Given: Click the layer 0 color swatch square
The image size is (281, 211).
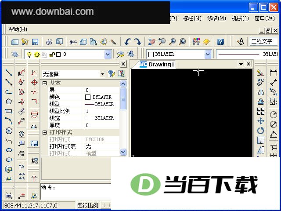Looking at the screenshot, I should point(58,55).
